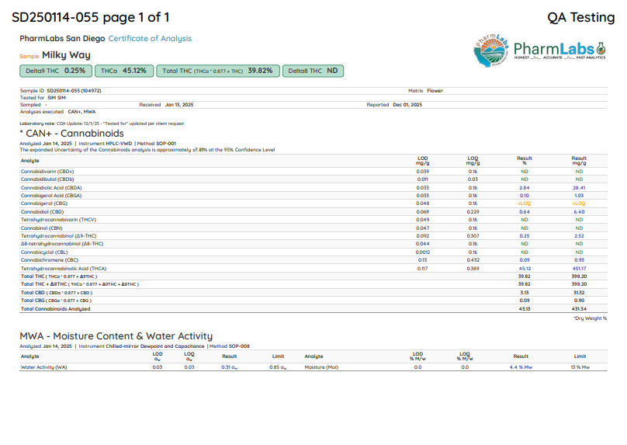The width and height of the screenshot is (627, 445).
Task: Select the THCa 45.12% badge
Action: coord(123,71)
